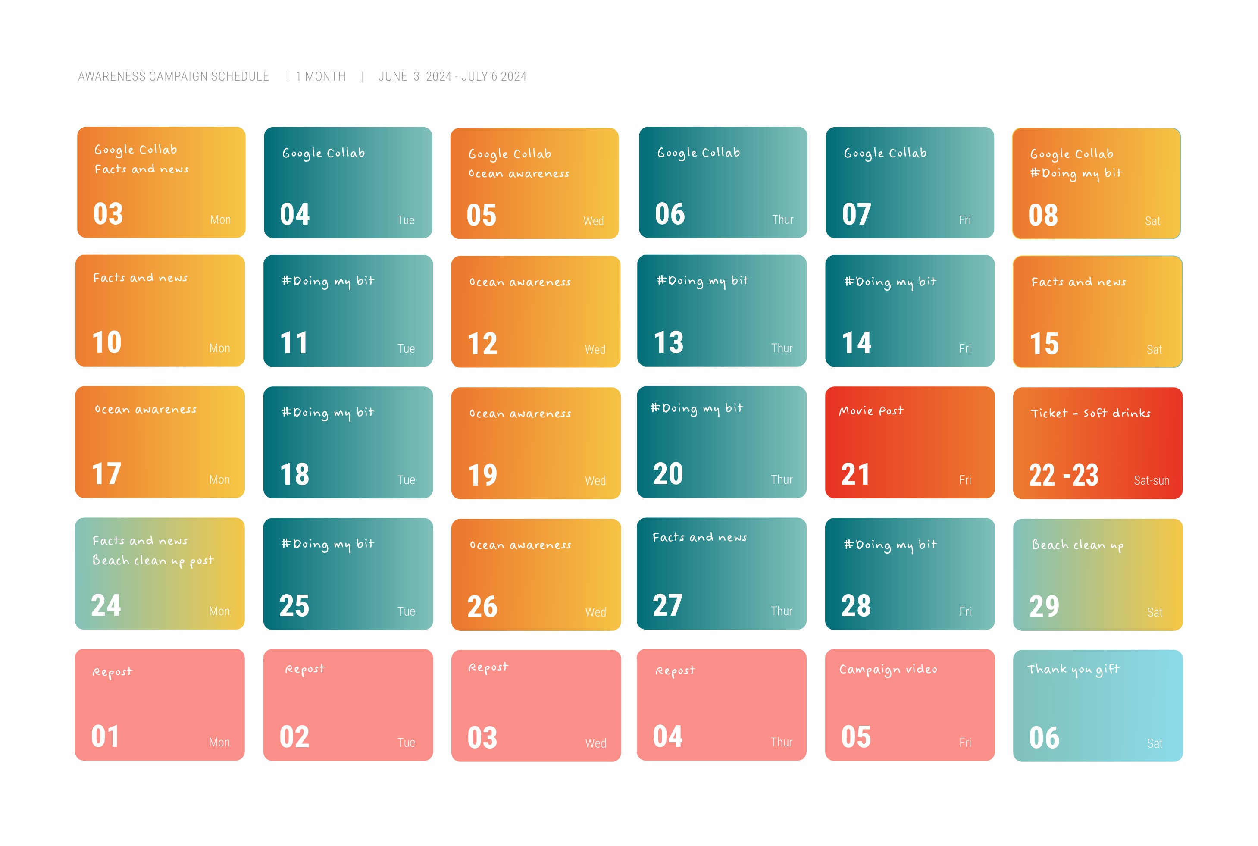Click the Beach clean up post card dated 24
Viewport: 1258px width, 846px height.
click(160, 573)
